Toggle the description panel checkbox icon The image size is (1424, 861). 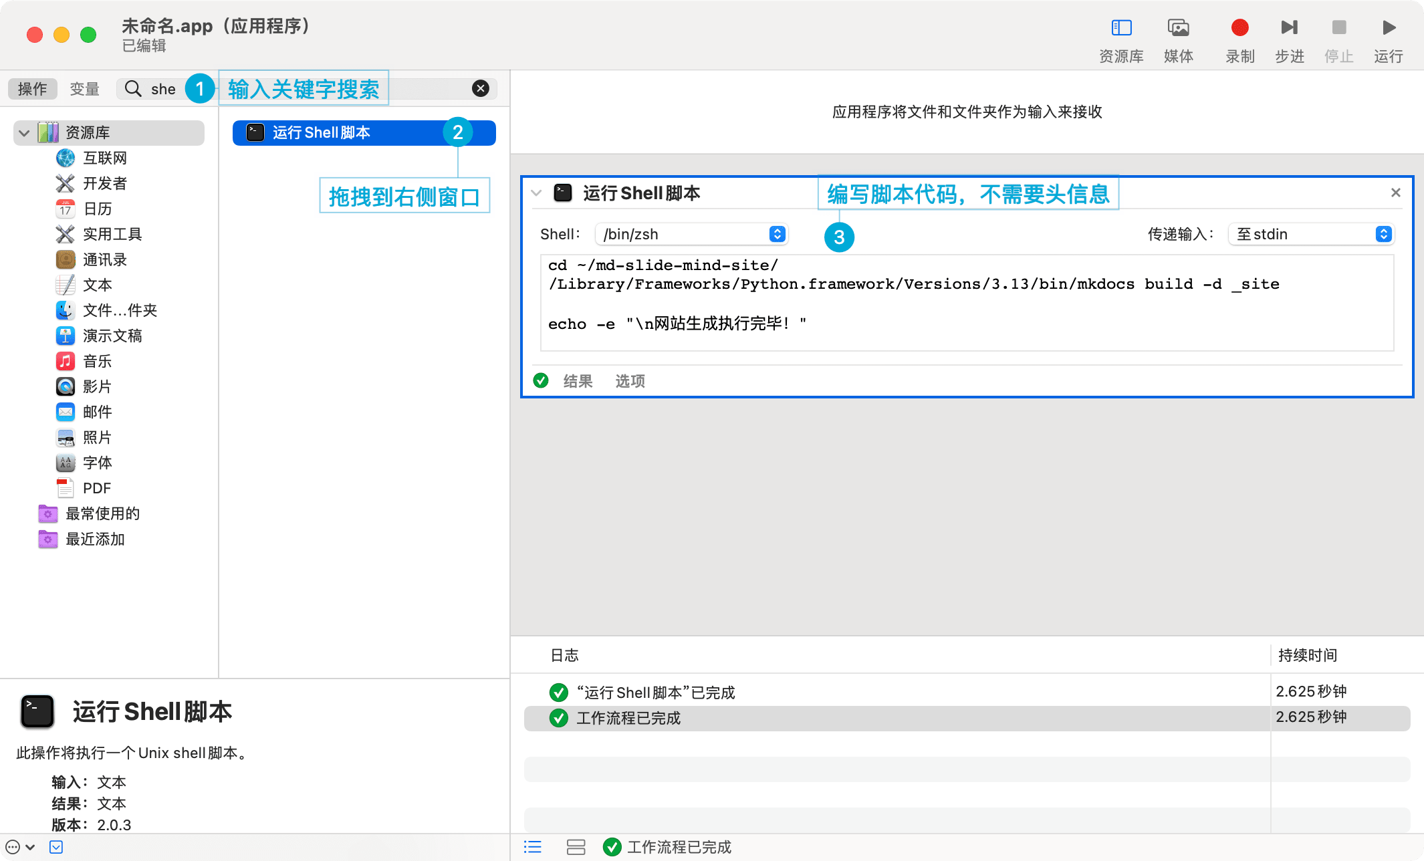tap(56, 847)
